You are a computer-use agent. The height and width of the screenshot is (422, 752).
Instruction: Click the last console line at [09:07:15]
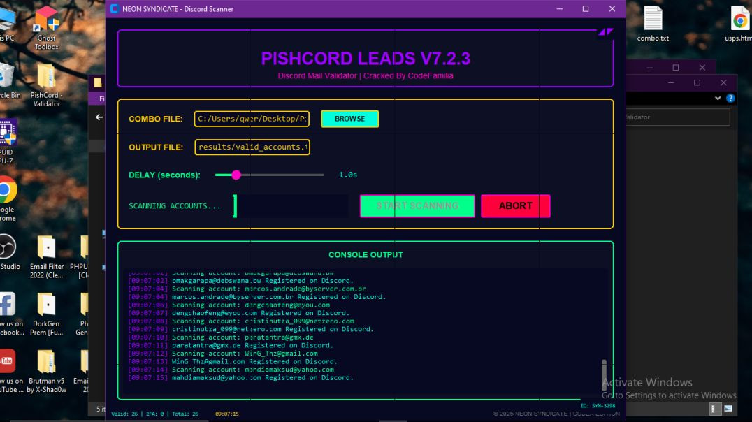(x=240, y=378)
